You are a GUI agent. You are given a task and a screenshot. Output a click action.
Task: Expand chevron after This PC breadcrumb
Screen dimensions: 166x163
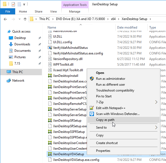[x=53, y=19]
